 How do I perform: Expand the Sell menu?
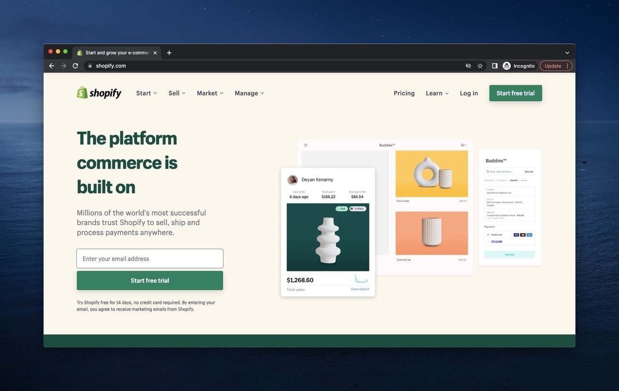tap(177, 93)
